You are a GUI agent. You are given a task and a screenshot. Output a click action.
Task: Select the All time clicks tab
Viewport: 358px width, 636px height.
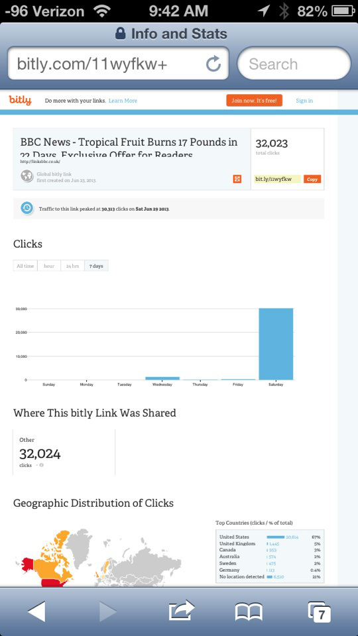pos(25,266)
